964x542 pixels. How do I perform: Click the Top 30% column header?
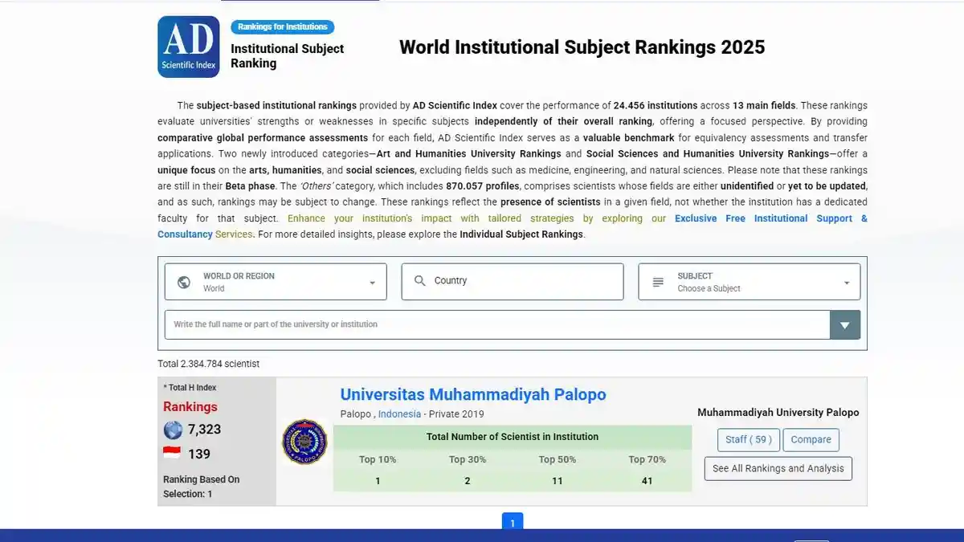(468, 460)
